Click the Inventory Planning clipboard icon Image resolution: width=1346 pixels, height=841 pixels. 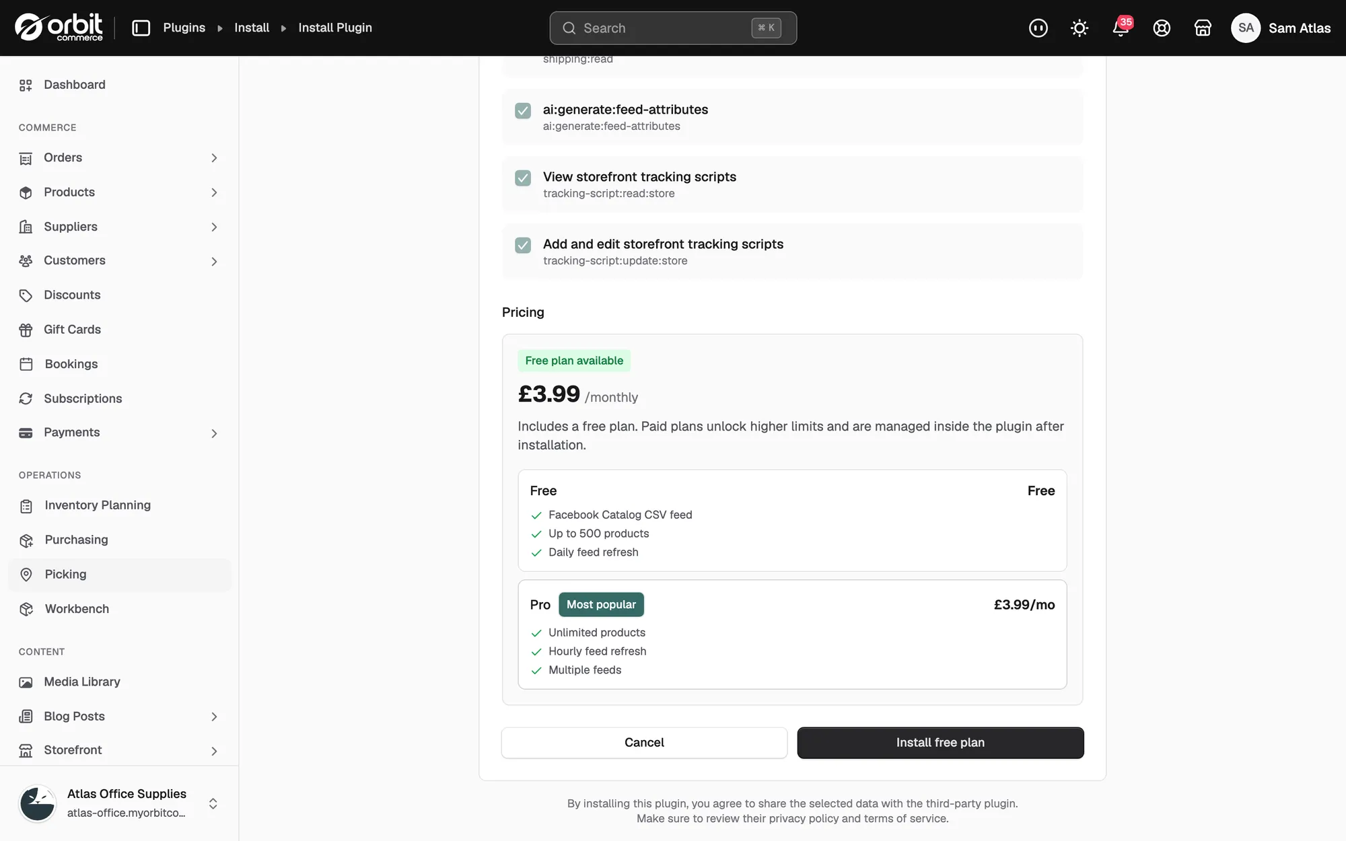click(x=26, y=506)
